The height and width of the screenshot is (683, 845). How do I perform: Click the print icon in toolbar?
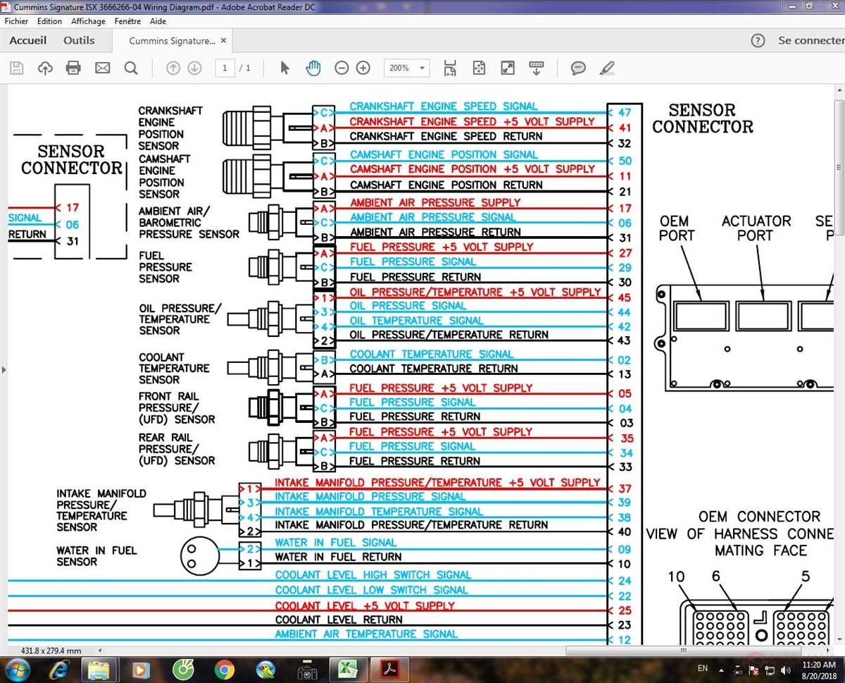click(x=73, y=68)
